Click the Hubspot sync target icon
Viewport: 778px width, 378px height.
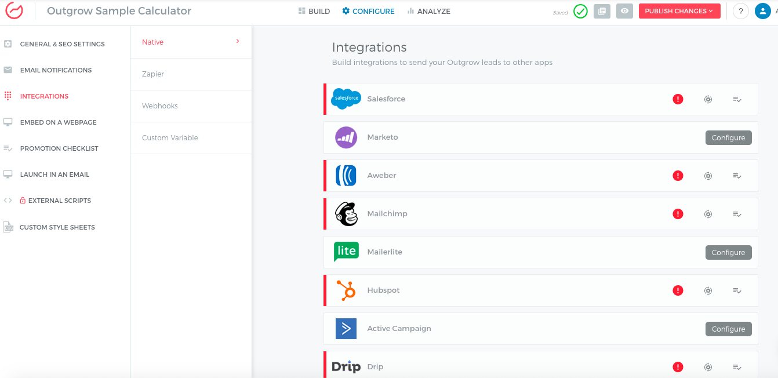[x=708, y=290]
